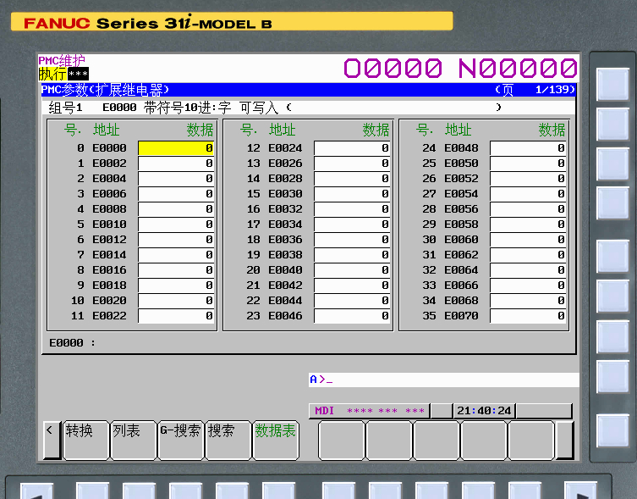Click the data cell for E0016

[x=176, y=270]
